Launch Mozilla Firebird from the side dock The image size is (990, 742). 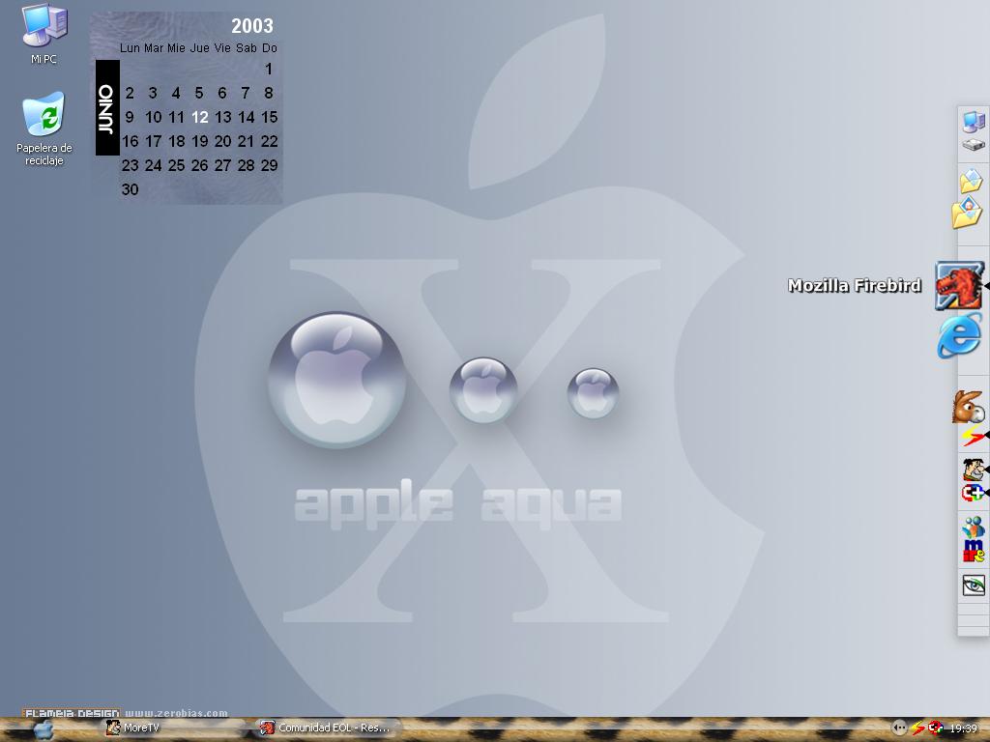[x=959, y=286]
